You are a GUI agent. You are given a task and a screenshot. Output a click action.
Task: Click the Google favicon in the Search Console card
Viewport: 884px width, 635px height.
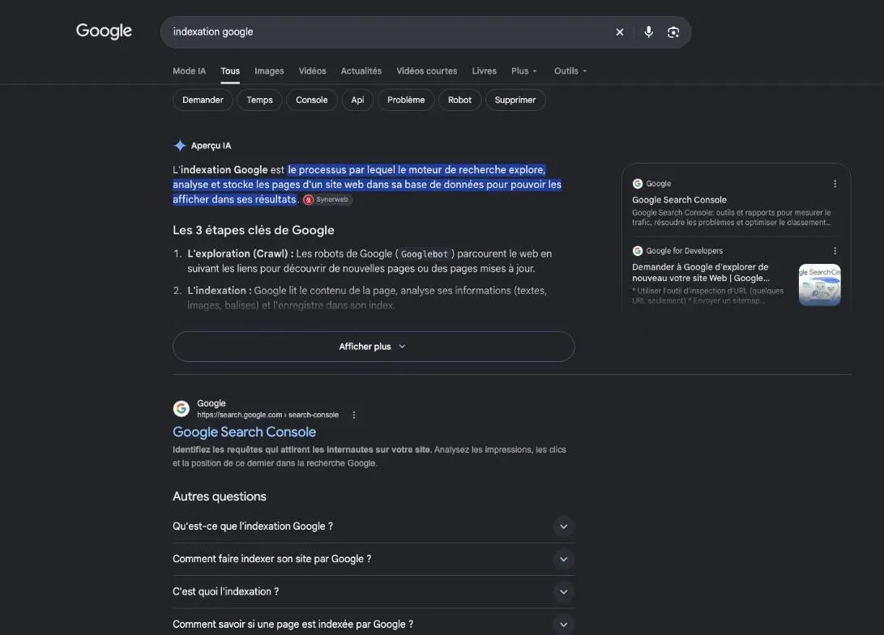tap(637, 184)
